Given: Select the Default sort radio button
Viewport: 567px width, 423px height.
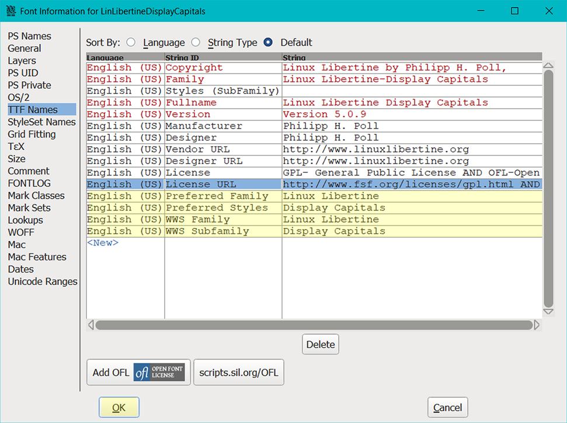Looking at the screenshot, I should click(x=268, y=42).
